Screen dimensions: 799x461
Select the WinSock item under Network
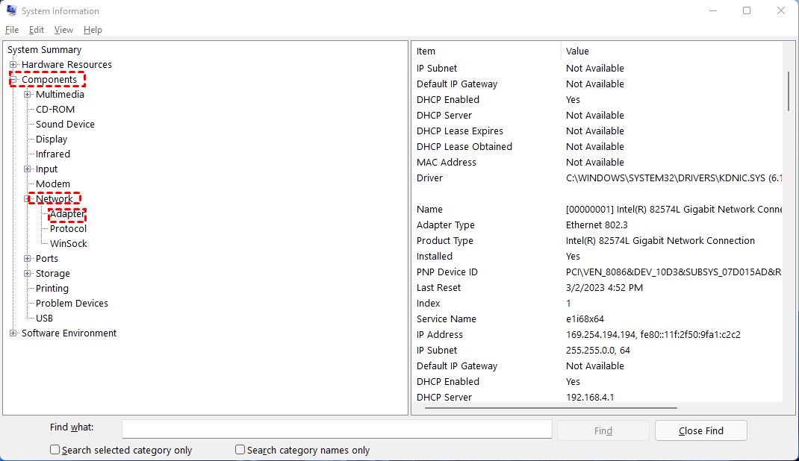click(69, 244)
